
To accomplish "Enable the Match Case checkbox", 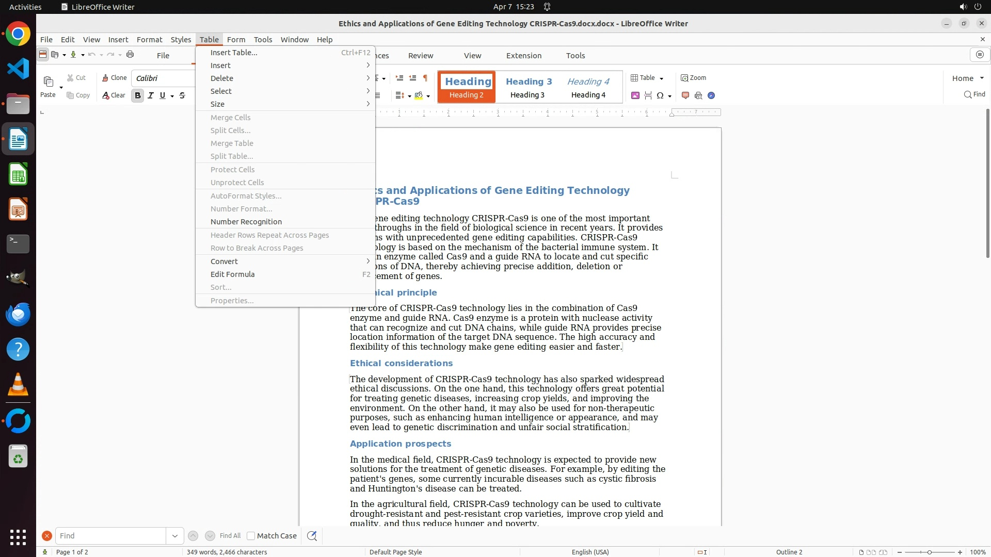I will [x=251, y=536].
